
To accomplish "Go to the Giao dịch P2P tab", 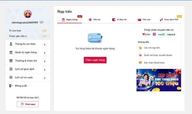I will [169, 20].
